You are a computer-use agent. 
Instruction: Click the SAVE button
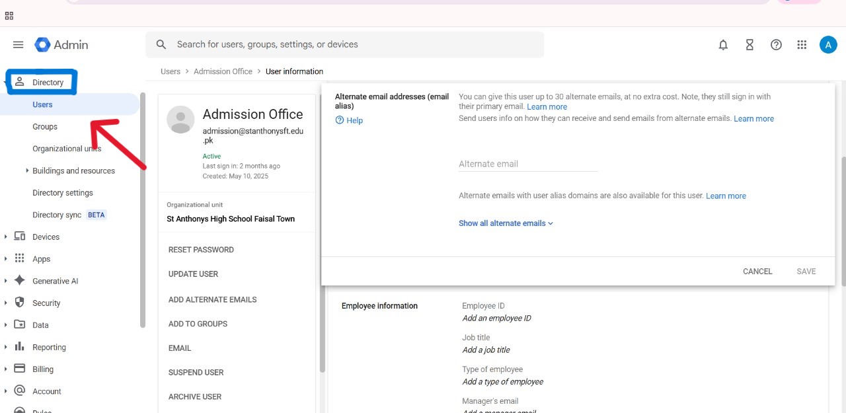806,271
